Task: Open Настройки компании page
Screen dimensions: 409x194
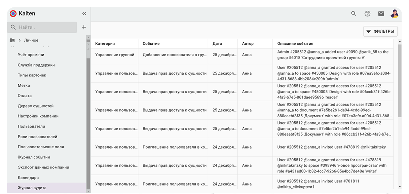Action: (38, 116)
